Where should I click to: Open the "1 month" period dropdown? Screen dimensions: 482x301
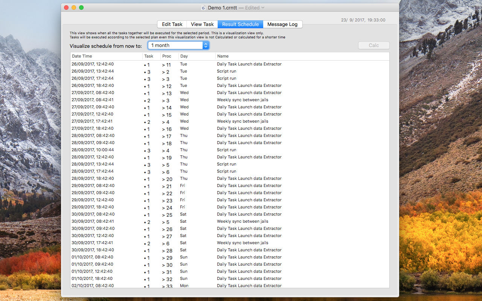coord(178,45)
